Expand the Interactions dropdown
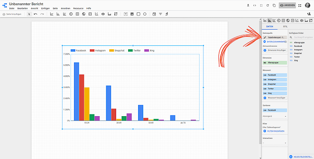Screen dimensions: 314x159 click(274, 143)
